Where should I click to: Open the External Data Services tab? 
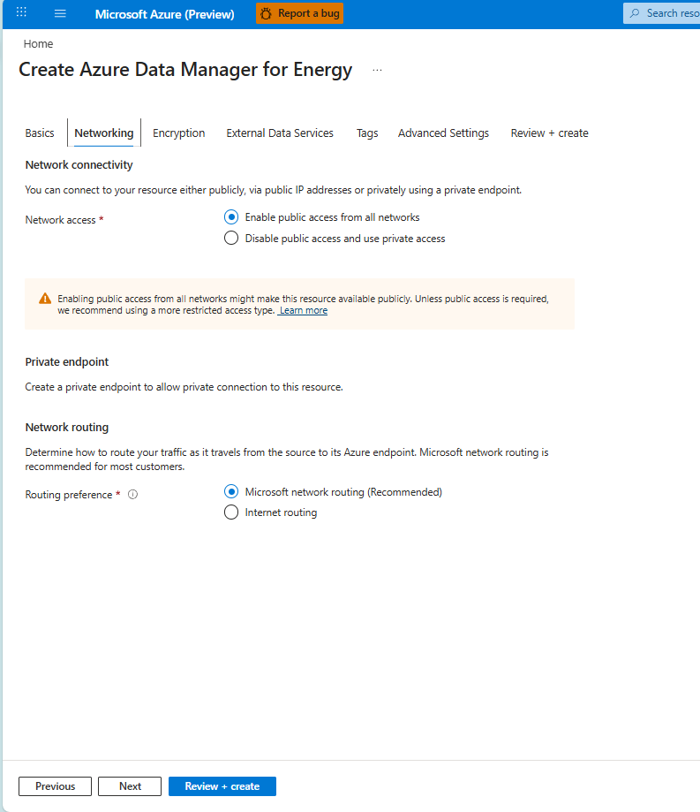[x=280, y=133]
